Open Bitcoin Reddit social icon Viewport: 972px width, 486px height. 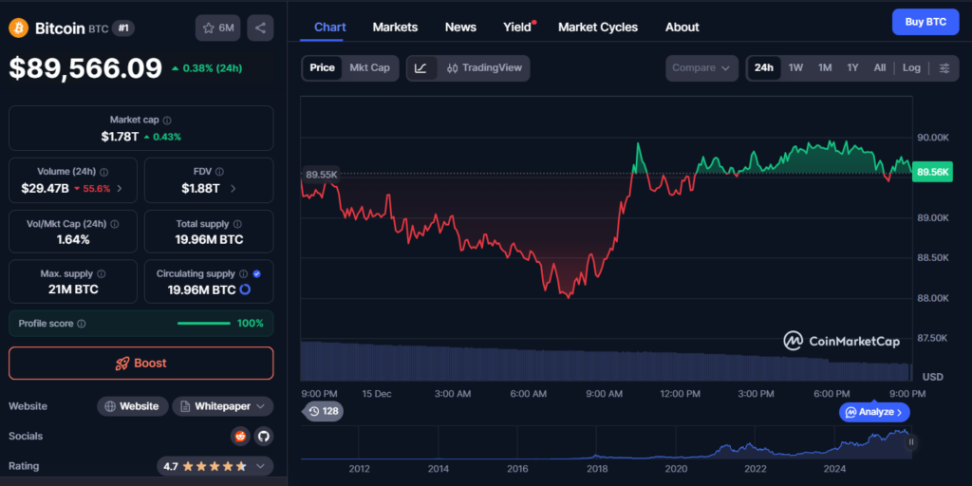240,436
